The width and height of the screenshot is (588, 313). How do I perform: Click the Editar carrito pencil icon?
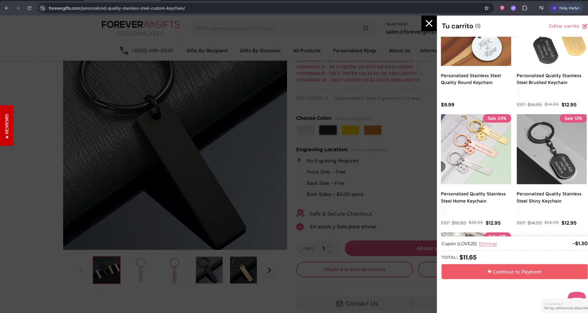pos(584,26)
